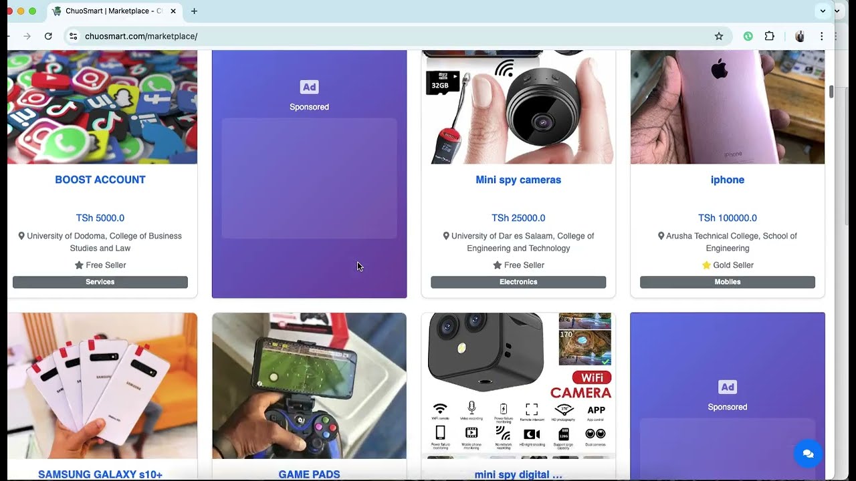Open the Mini spy cameras listing title

coord(518,180)
